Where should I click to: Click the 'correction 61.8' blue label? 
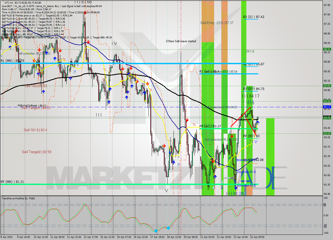point(246,172)
